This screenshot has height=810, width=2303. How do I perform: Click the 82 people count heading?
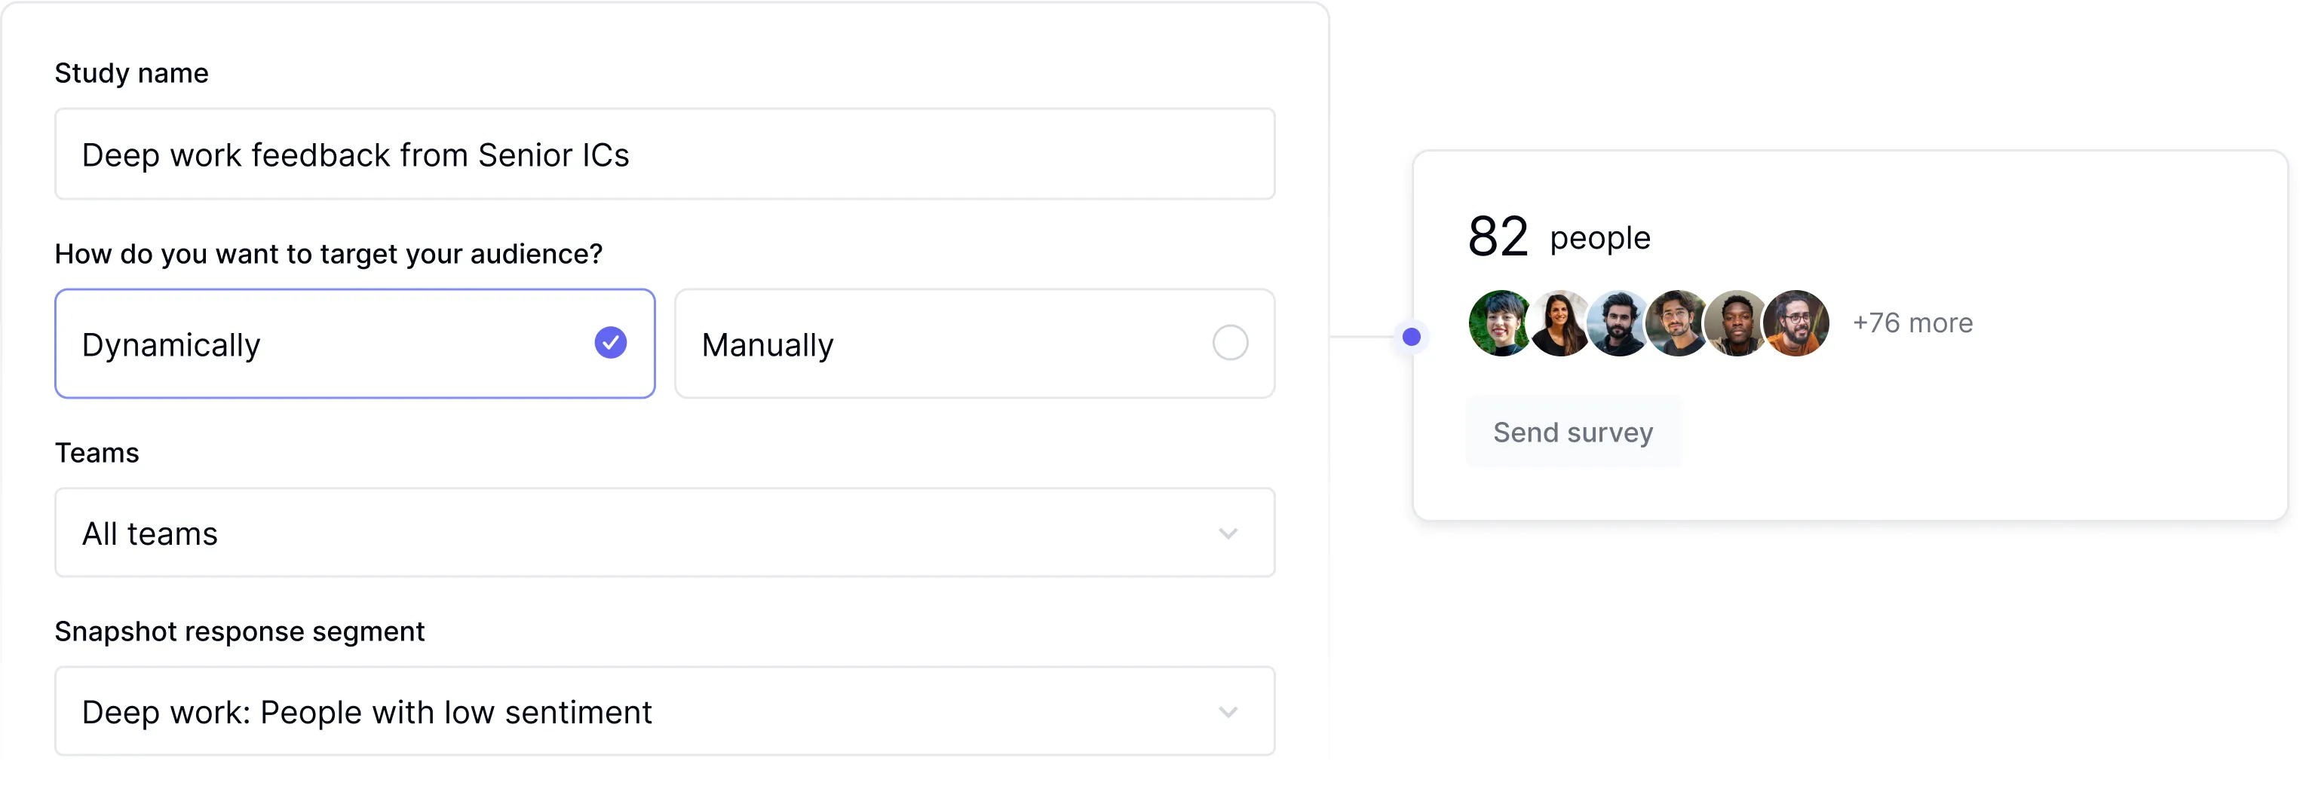point(1558,237)
